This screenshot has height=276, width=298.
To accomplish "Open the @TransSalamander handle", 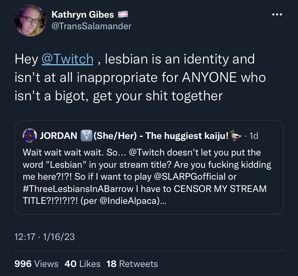I will (x=91, y=26).
